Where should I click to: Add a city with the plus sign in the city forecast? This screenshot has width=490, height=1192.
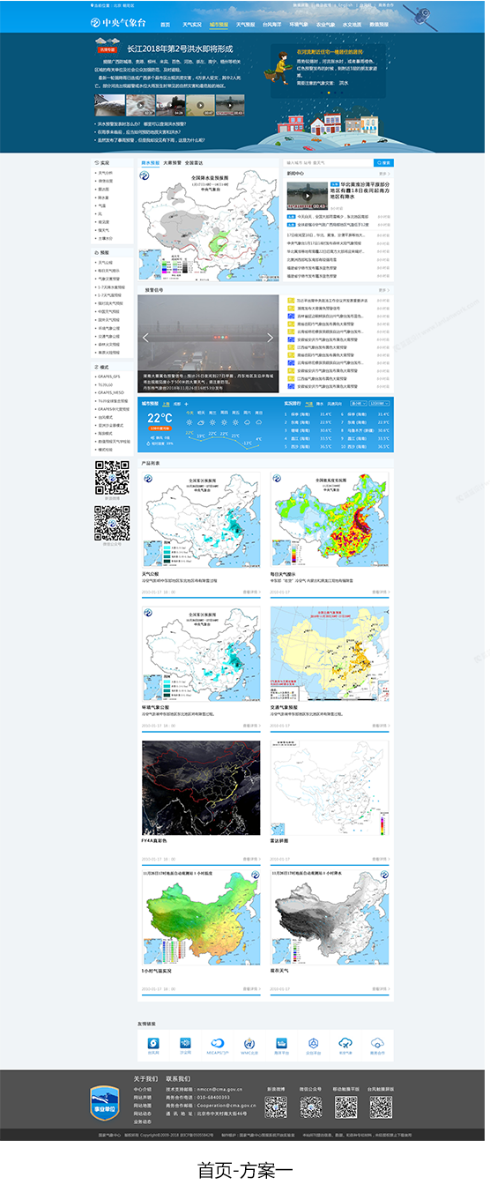tap(187, 403)
